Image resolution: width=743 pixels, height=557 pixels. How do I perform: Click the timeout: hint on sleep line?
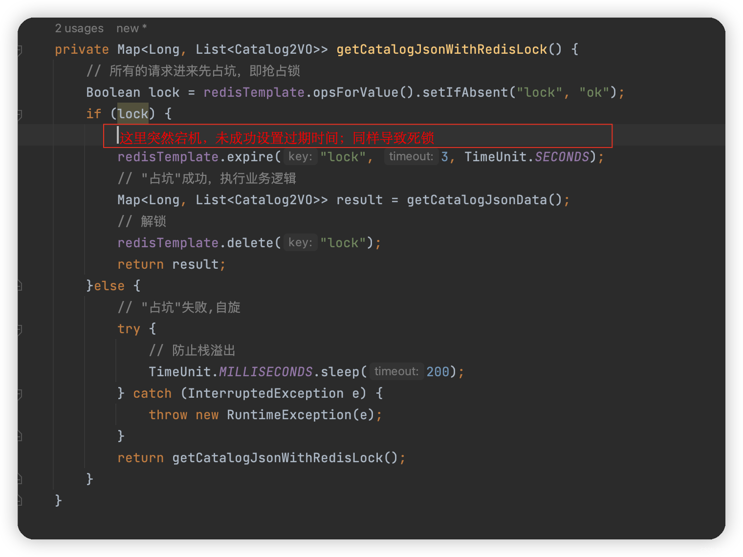coord(396,372)
